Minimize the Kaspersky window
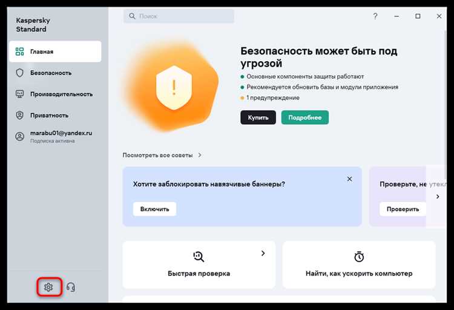The image size is (454, 310). tap(396, 16)
